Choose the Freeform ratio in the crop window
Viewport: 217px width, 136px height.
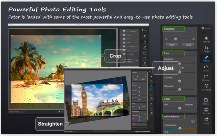(x=129, y=31)
